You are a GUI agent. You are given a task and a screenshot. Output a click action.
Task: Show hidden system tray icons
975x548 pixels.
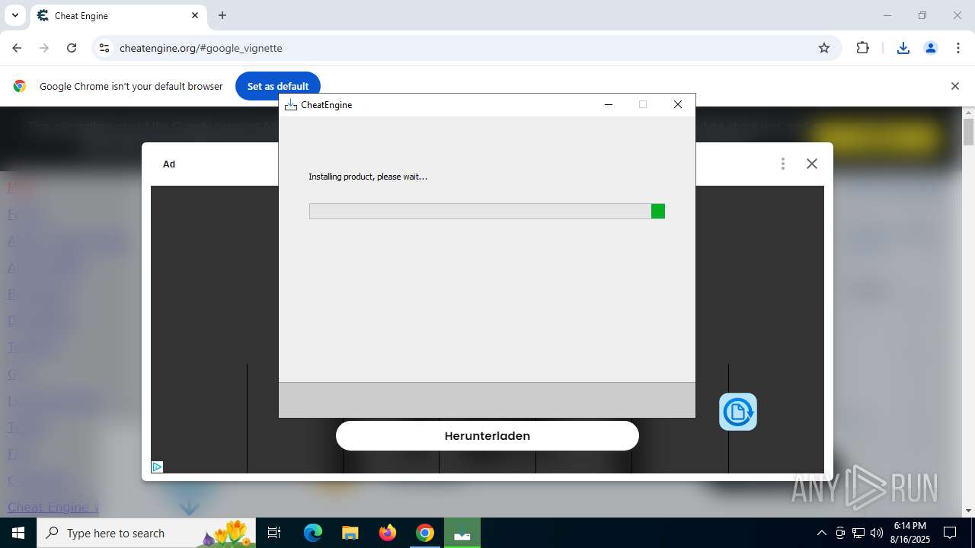click(821, 533)
